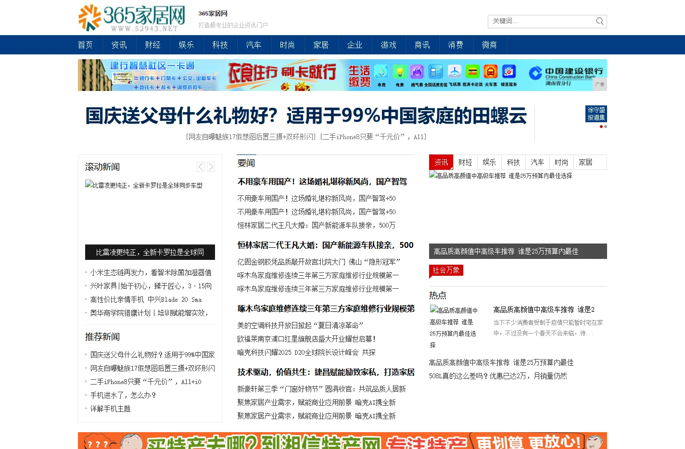Open sub-headline 网友自曝魅族17假想图
The image size is (685, 449).
click(x=251, y=137)
